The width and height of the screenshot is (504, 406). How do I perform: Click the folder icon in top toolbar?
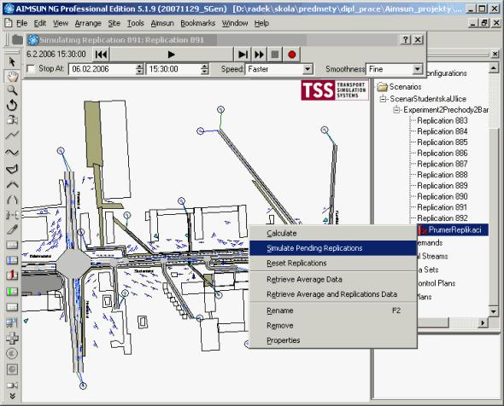pyautogui.click(x=17, y=40)
